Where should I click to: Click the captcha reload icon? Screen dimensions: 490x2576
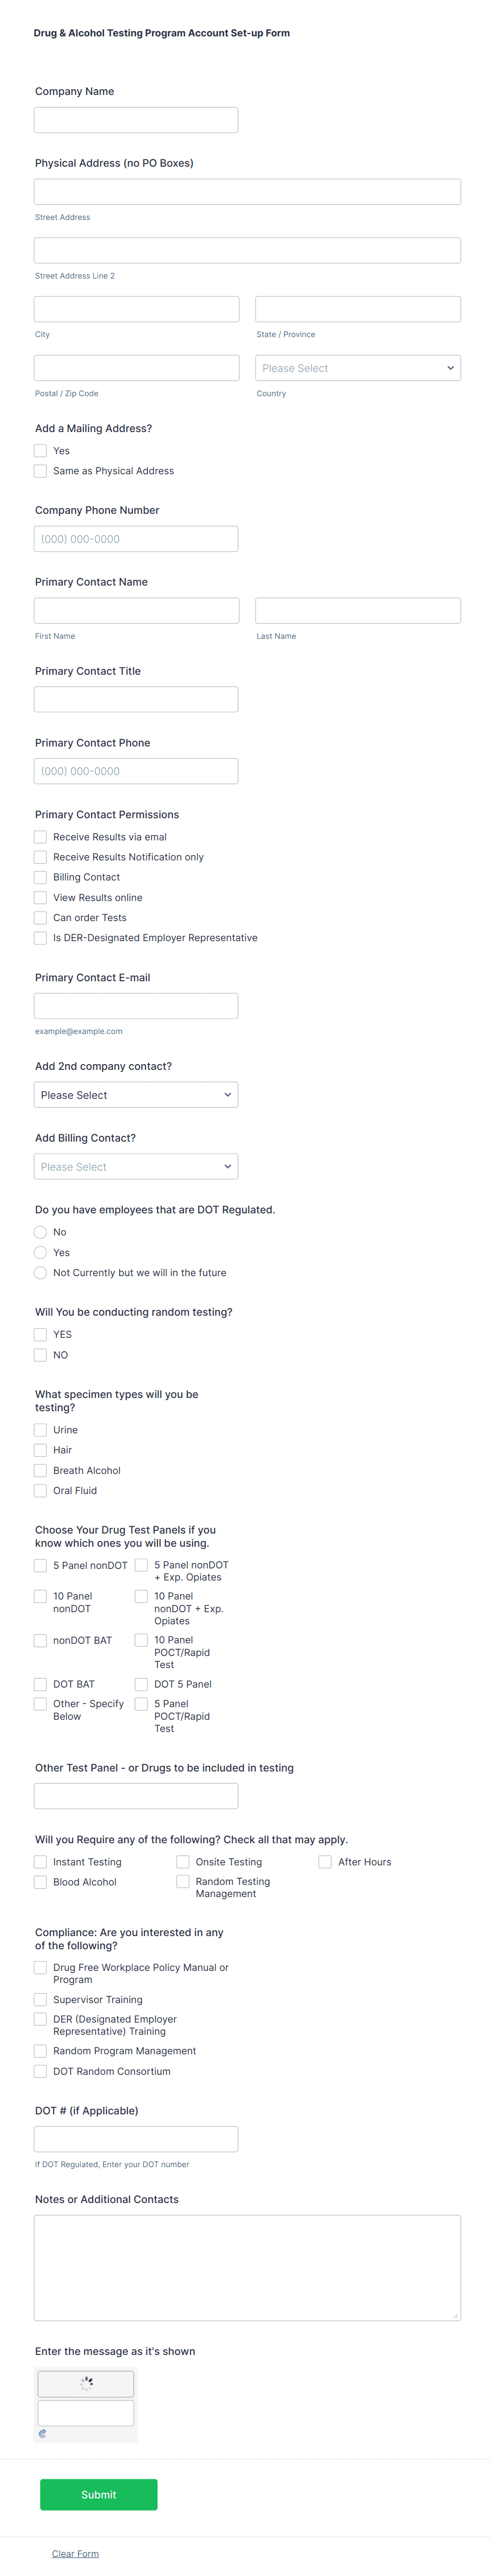tap(42, 2433)
